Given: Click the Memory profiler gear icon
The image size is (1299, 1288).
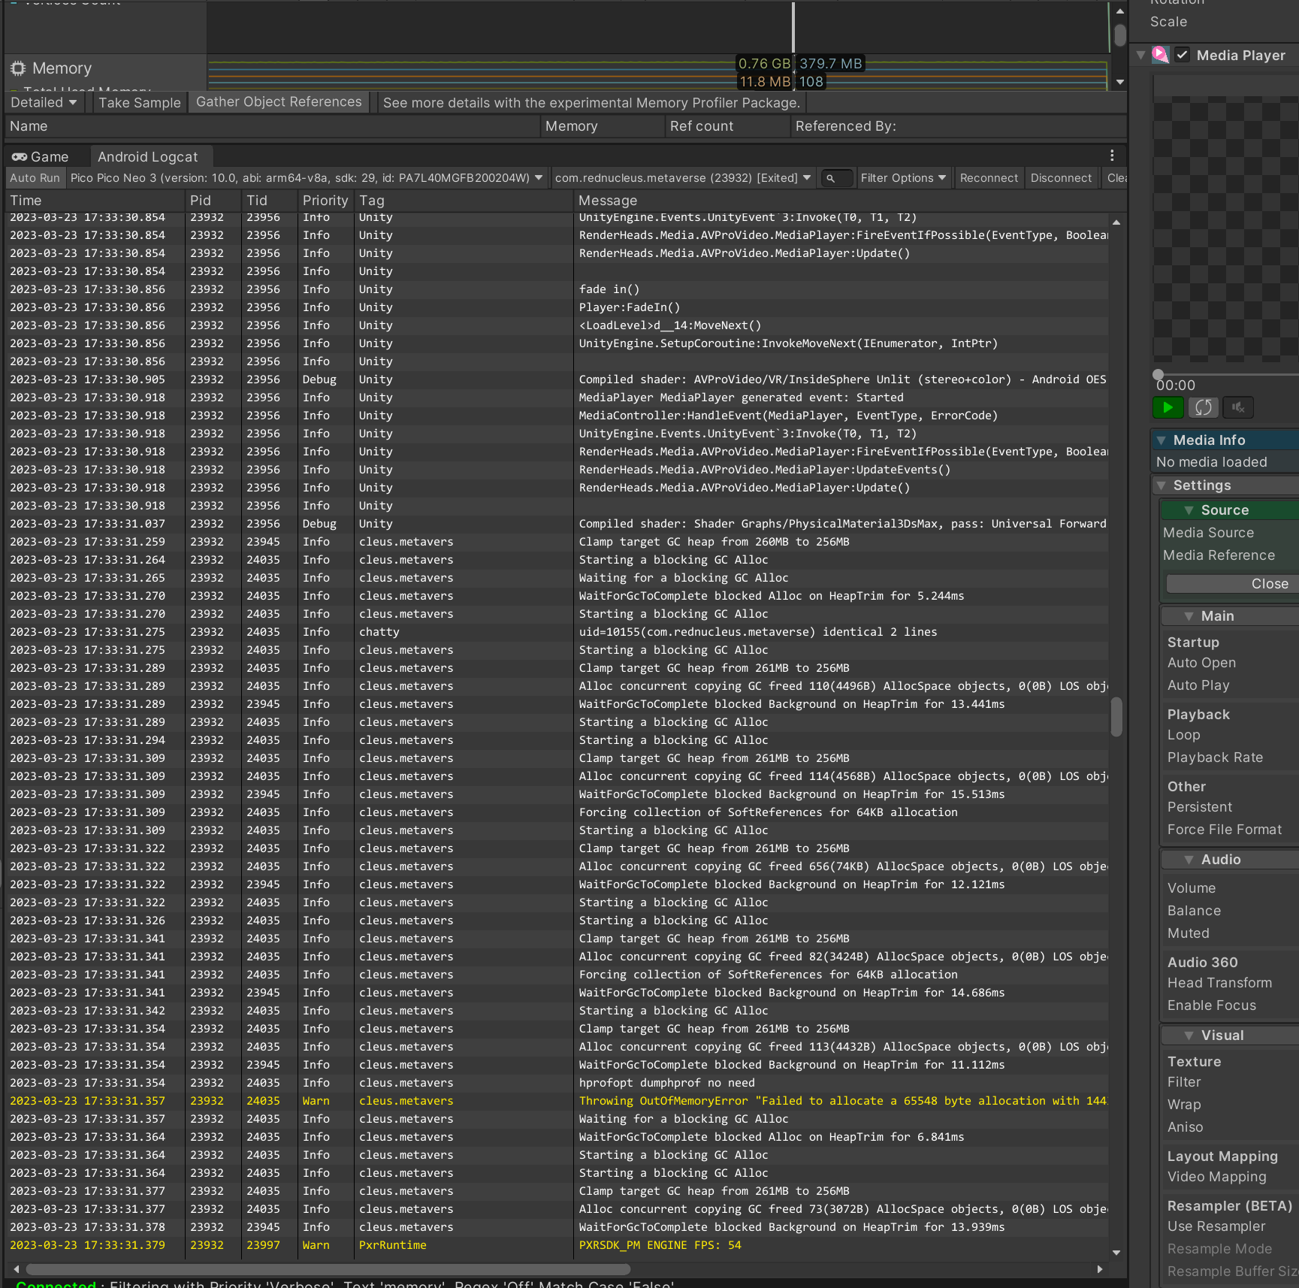Looking at the screenshot, I should point(17,68).
